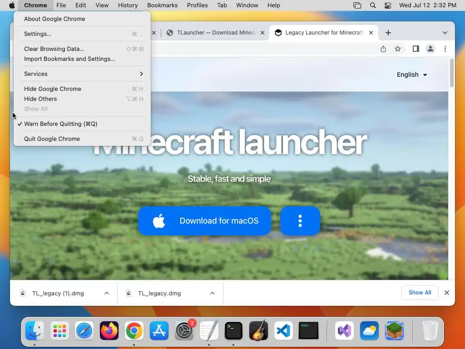Choose Hide Google Chrome

pos(82,89)
